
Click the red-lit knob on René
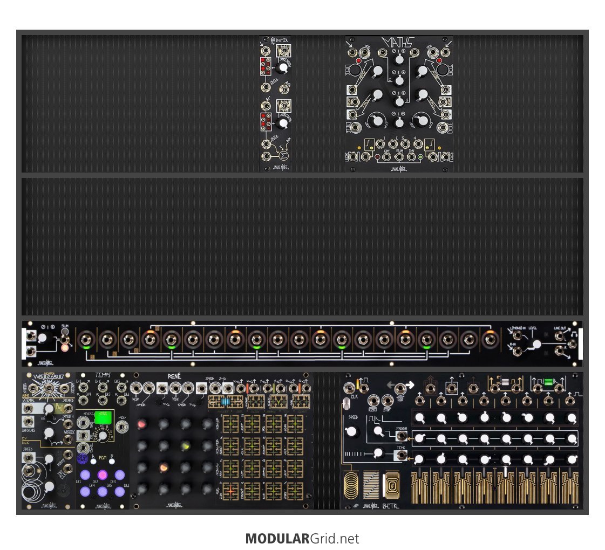click(x=142, y=424)
